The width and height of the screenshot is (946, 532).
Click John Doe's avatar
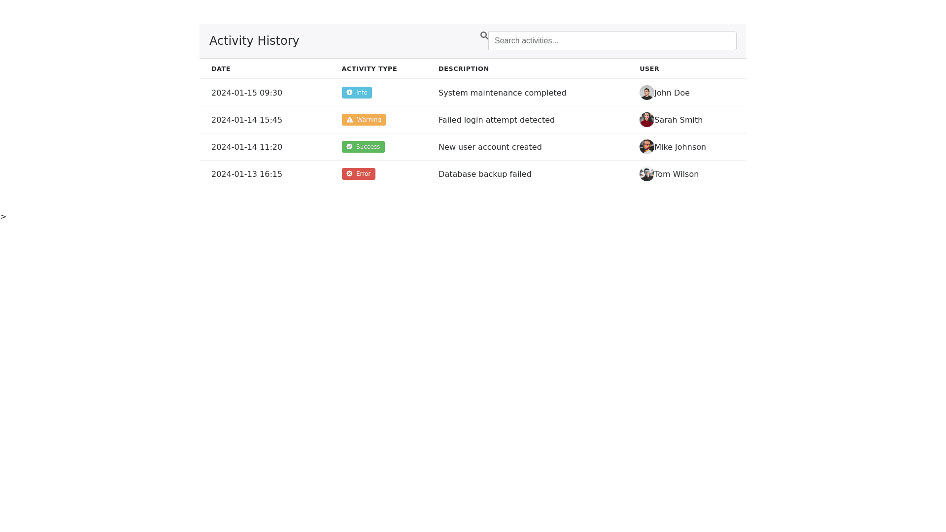click(646, 93)
